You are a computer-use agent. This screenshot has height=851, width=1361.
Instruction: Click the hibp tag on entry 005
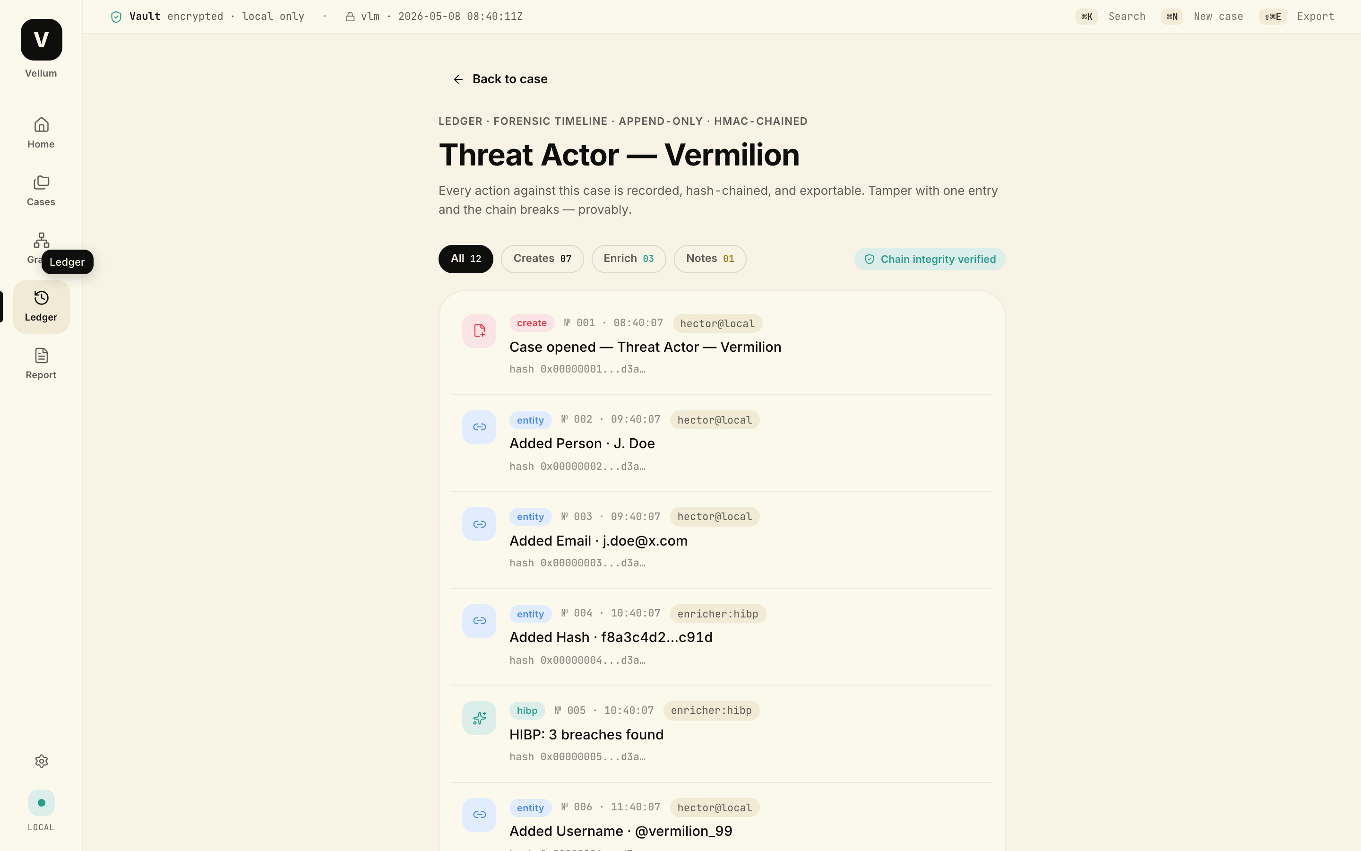click(527, 710)
